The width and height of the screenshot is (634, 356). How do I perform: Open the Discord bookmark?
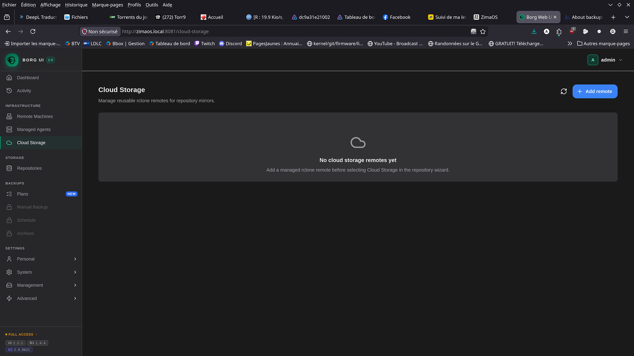[x=230, y=44]
